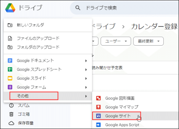Click the trash can icon

click(x=11, y=114)
